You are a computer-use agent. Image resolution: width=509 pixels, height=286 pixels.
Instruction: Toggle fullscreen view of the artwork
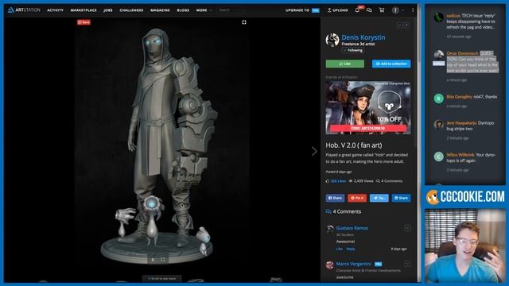pyautogui.click(x=244, y=22)
